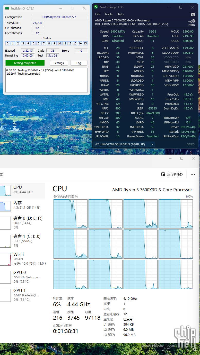The height and width of the screenshot is (355, 200).
Task: Click the Tested MB value 24,768
Action: [37, 23]
